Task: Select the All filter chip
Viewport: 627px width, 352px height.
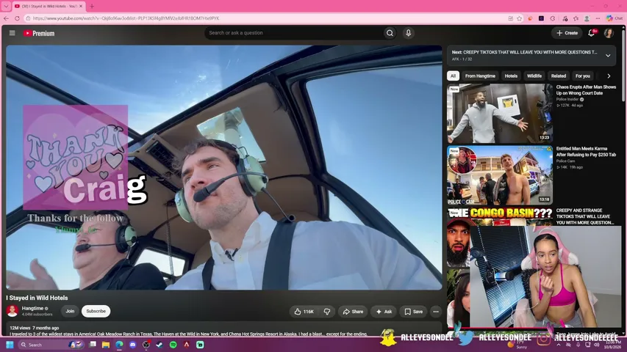Action: (453, 76)
